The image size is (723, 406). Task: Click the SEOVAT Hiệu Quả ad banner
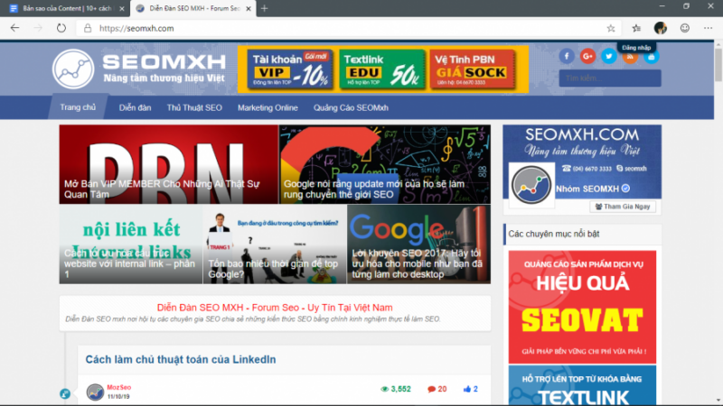[x=582, y=307]
